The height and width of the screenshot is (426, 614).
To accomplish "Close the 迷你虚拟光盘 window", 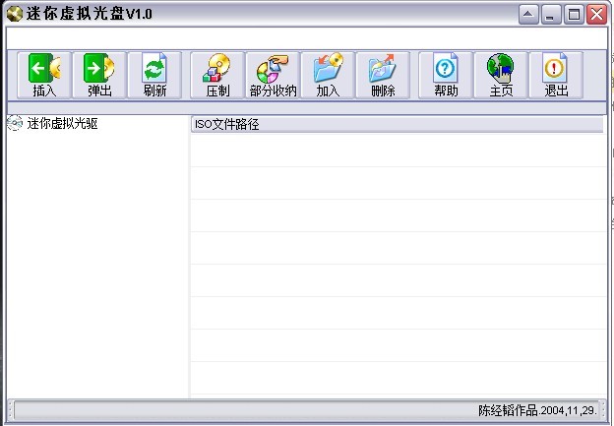I will [596, 15].
